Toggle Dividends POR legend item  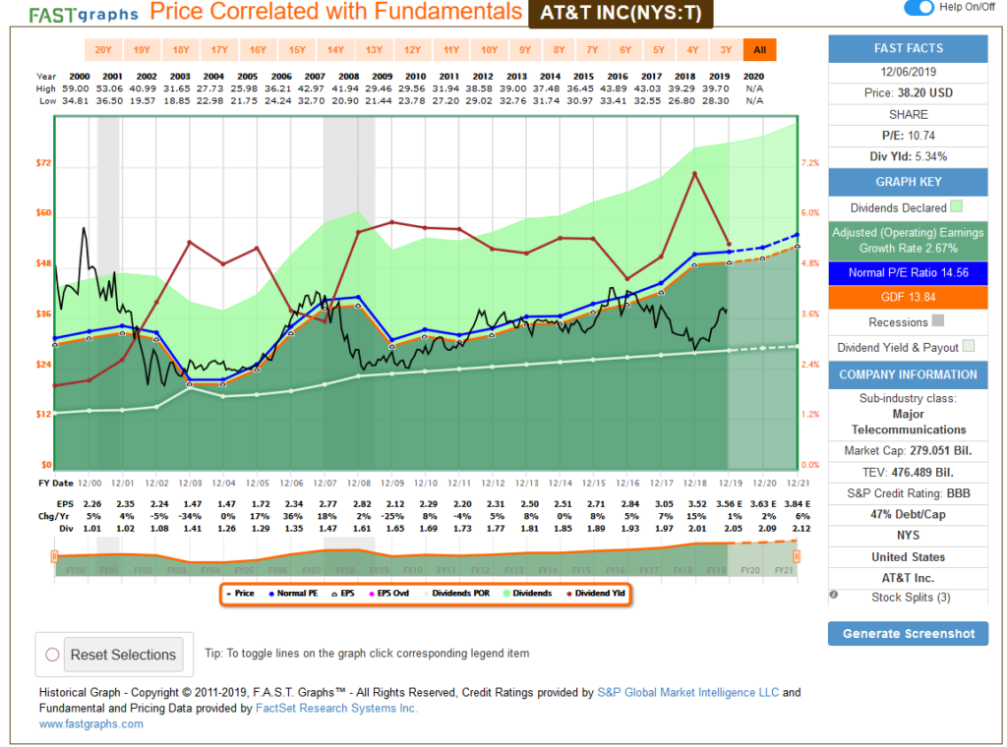[456, 594]
